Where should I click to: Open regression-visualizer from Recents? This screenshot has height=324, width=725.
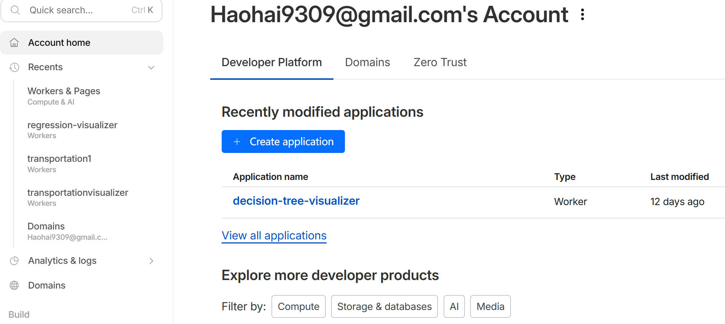click(72, 125)
